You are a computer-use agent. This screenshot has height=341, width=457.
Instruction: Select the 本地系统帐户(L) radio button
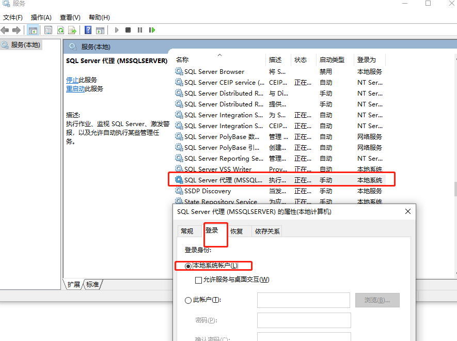pyautogui.click(x=188, y=266)
